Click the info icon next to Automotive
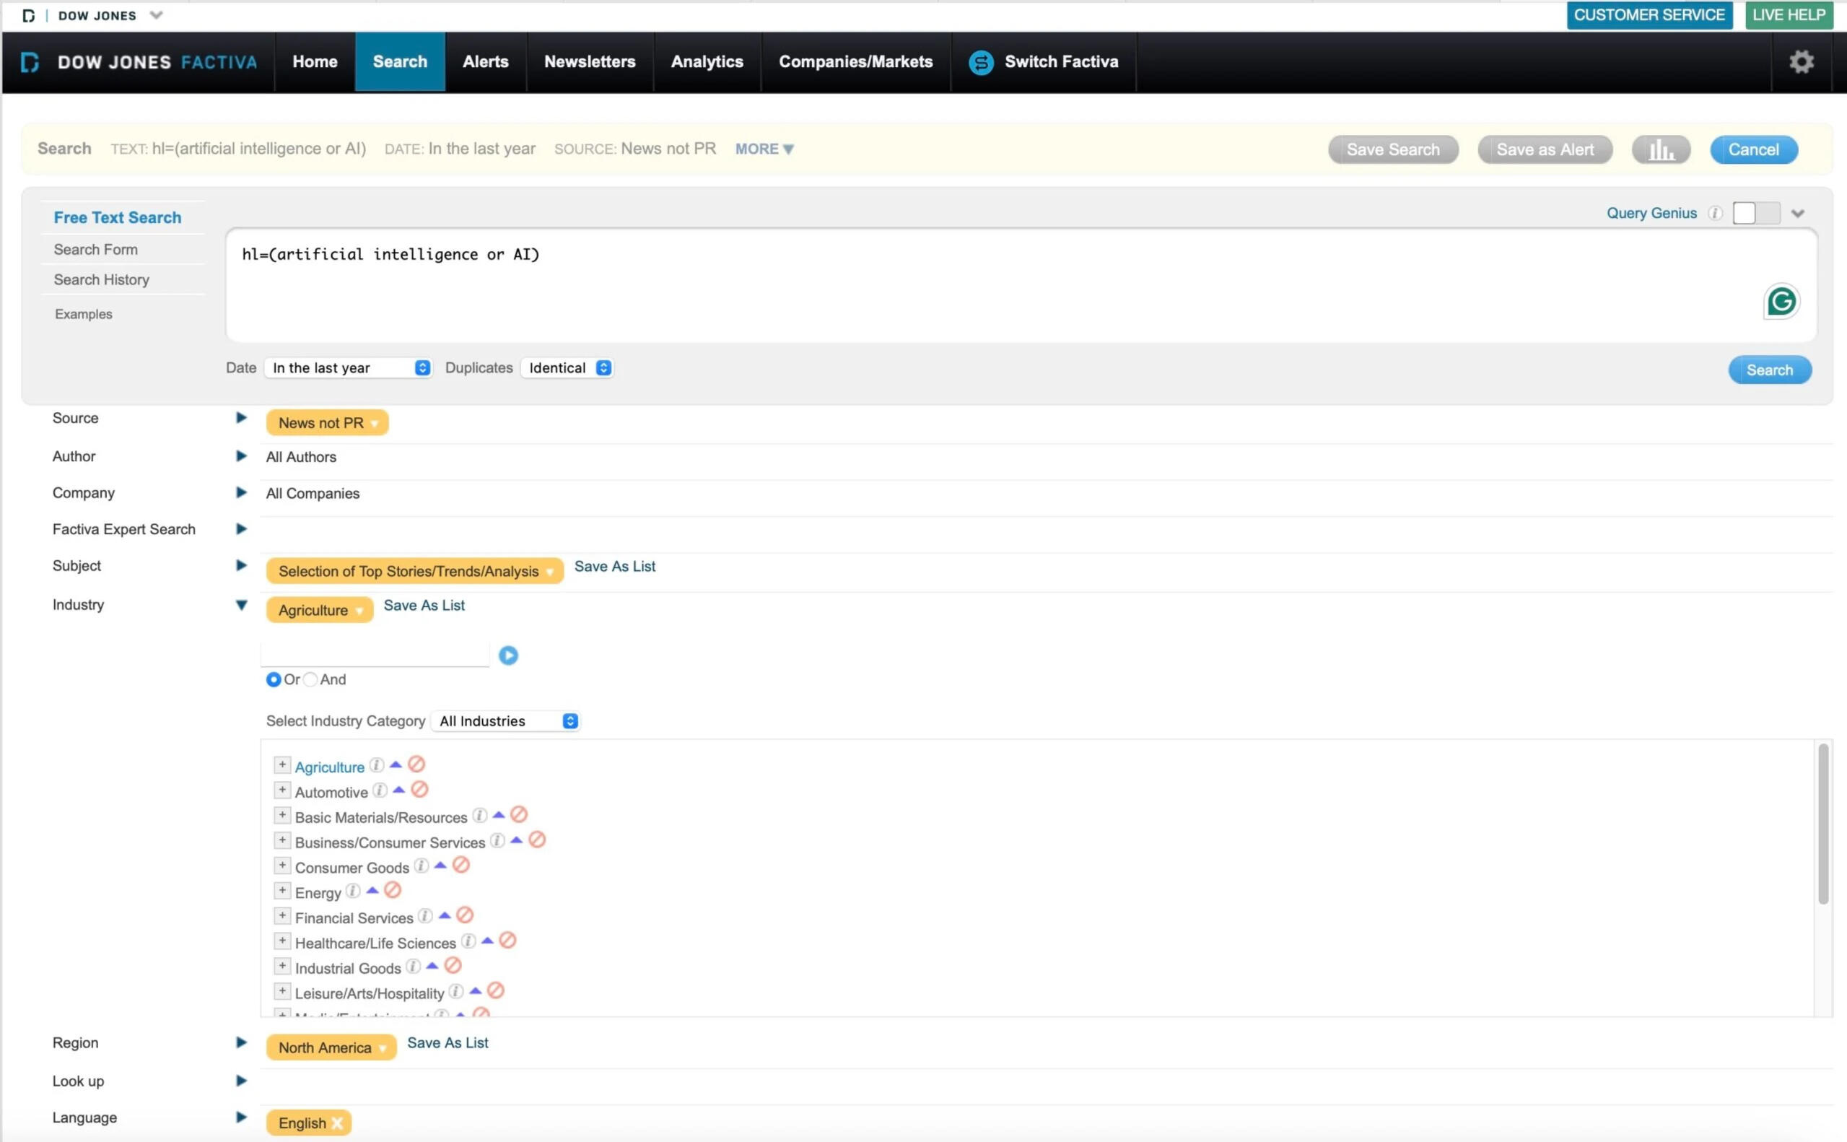The image size is (1847, 1142). (x=380, y=790)
